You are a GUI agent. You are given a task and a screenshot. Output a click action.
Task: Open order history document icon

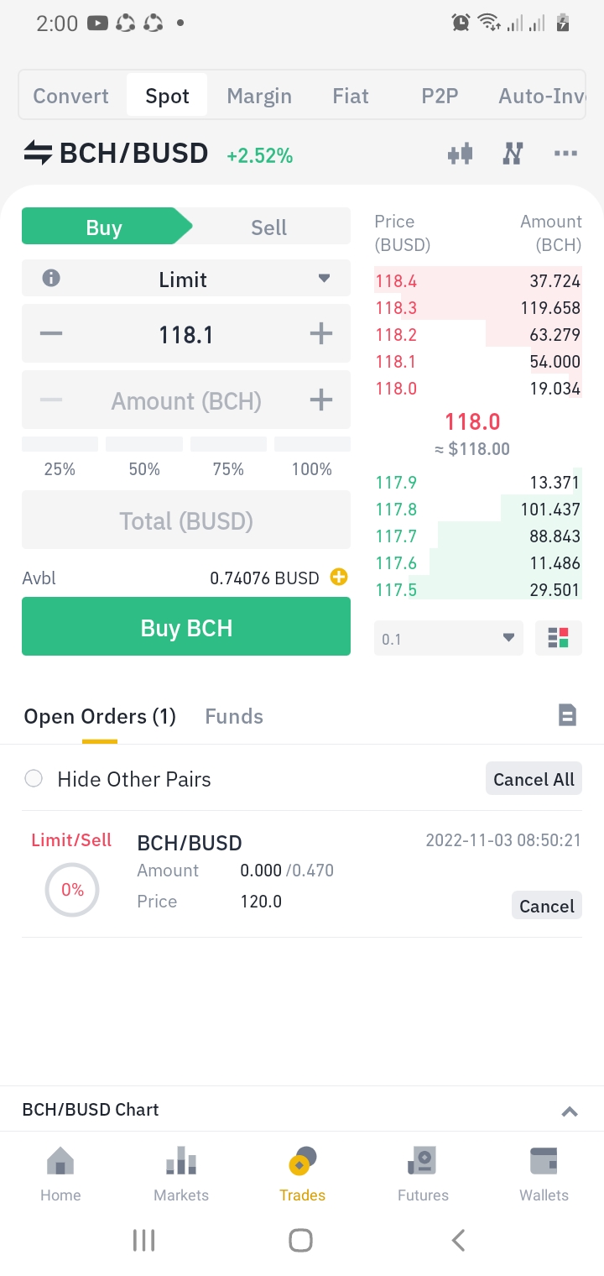[568, 715]
